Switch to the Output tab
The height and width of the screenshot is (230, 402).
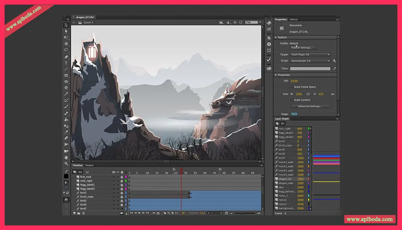click(x=89, y=165)
